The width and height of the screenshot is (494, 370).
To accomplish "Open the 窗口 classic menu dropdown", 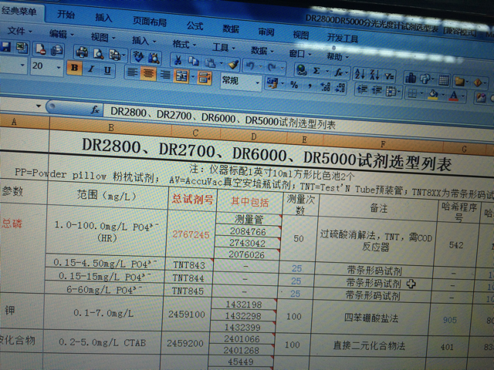I will 300,54.
